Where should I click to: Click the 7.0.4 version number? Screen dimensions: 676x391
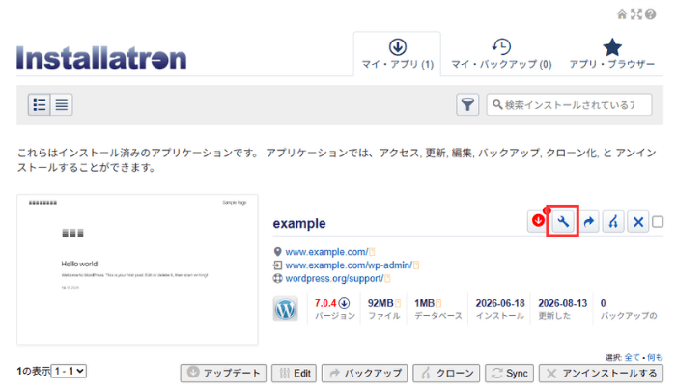click(x=325, y=303)
